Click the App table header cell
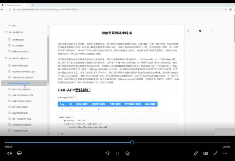This screenshot has width=235, height=161. (x=62, y=104)
